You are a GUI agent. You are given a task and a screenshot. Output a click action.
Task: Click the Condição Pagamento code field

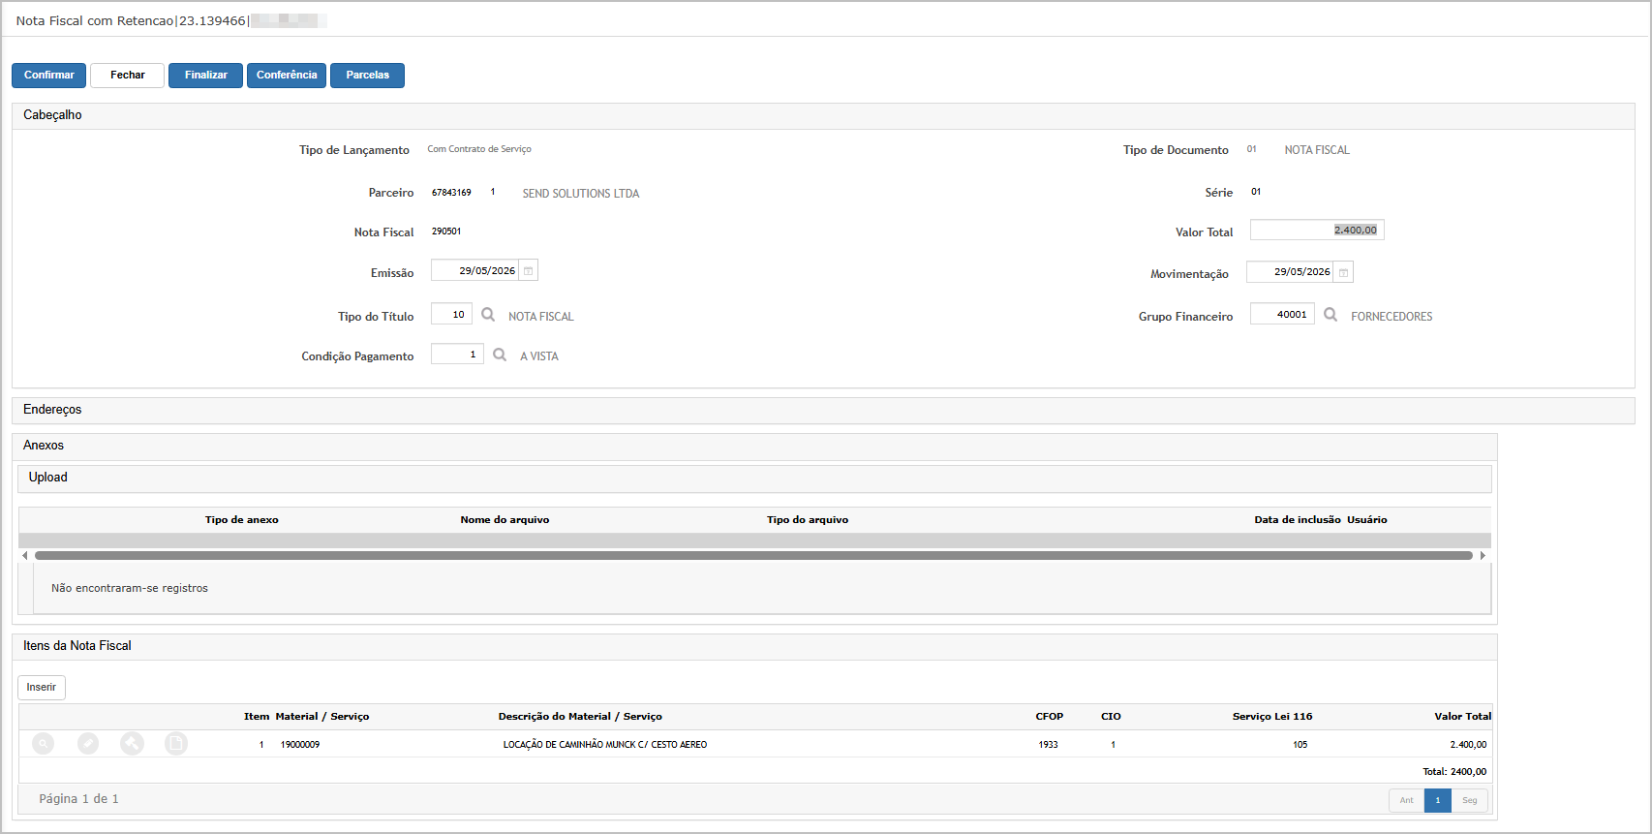point(457,355)
